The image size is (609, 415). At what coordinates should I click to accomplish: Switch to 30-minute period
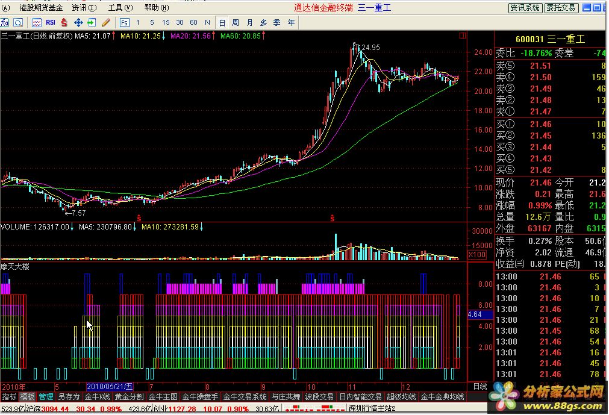point(180,22)
